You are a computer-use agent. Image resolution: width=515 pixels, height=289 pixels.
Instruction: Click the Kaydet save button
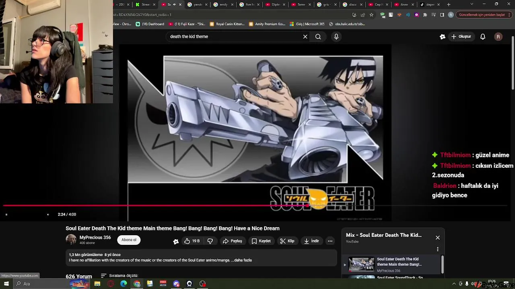click(x=261, y=241)
